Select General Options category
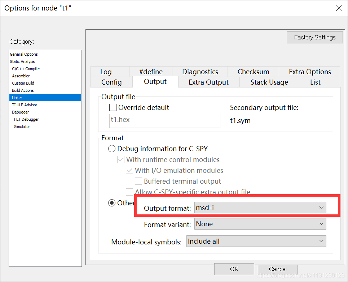The width and height of the screenshot is (348, 282). (x=24, y=54)
